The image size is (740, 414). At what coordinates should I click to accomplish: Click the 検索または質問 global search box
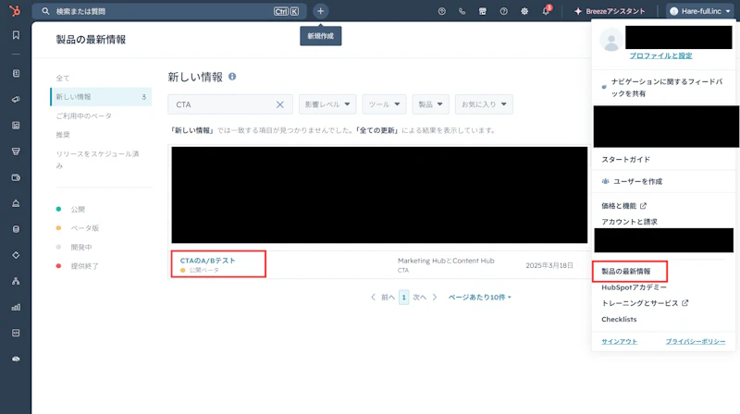pyautogui.click(x=169, y=11)
